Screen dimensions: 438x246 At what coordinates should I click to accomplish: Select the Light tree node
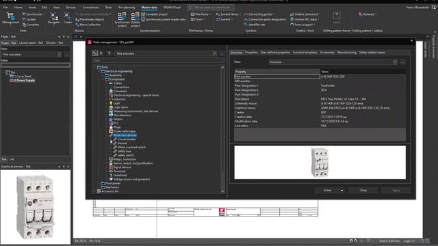[x=116, y=103]
